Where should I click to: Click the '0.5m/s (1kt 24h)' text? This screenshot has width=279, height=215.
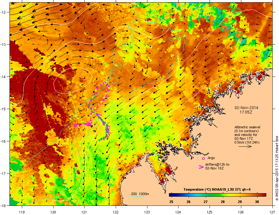[x=247, y=142]
